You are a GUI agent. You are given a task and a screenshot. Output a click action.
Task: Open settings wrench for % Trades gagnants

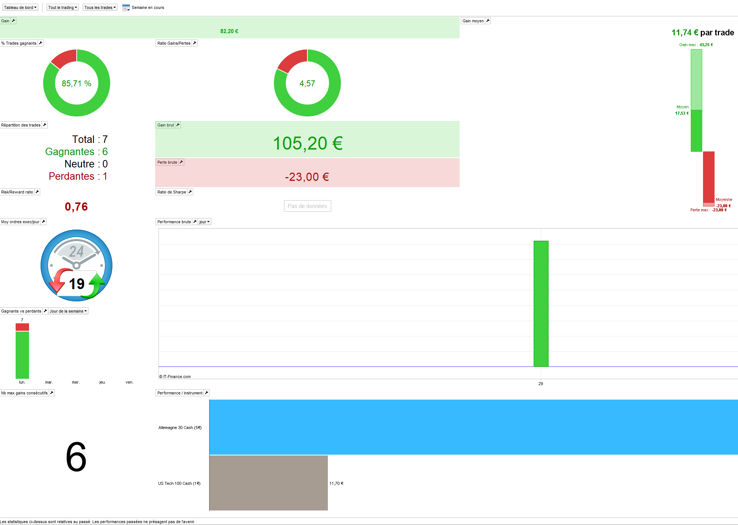coord(41,43)
